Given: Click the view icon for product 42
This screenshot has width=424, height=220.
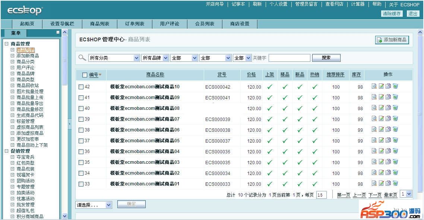Looking at the screenshot, I should 374,86.
